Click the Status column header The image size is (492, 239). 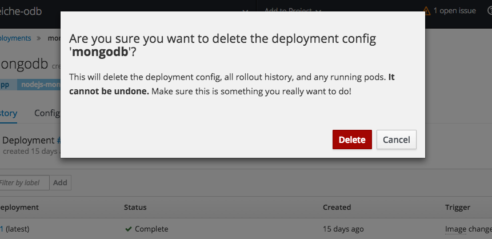pyautogui.click(x=135, y=207)
